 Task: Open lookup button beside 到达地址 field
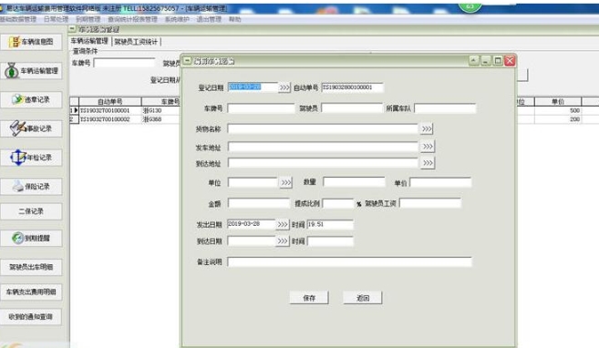click(428, 163)
